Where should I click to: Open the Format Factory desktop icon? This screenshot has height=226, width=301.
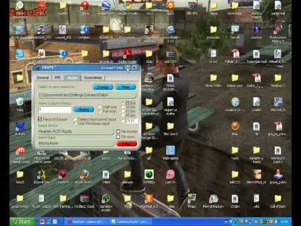[x=213, y=201]
